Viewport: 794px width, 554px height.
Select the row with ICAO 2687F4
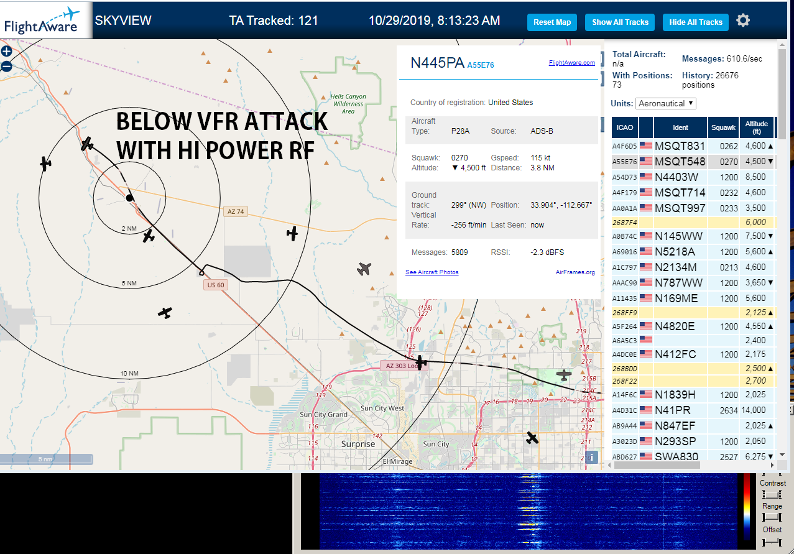(693, 222)
